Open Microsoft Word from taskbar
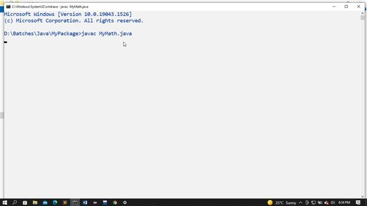The image size is (367, 206). [85, 203]
